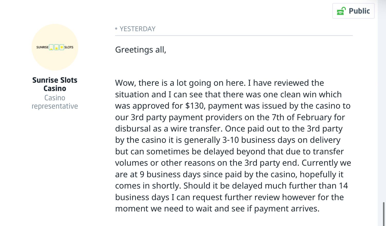Click the Greetings all line

click(x=141, y=49)
